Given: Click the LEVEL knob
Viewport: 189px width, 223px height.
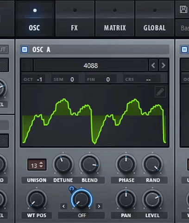Looking at the screenshot, I should [152, 199].
